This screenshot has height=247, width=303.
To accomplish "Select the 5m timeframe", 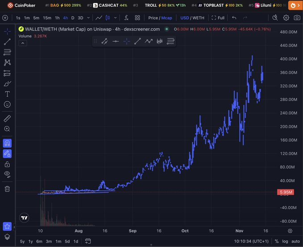I will click(x=36, y=18).
